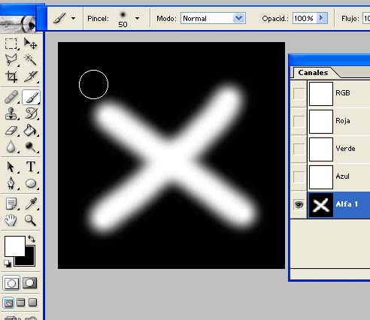This screenshot has width=370, height=320.
Task: Select the History Brush tool
Action: click(31, 113)
